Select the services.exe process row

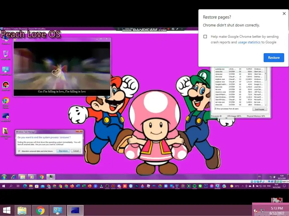coord(239,102)
